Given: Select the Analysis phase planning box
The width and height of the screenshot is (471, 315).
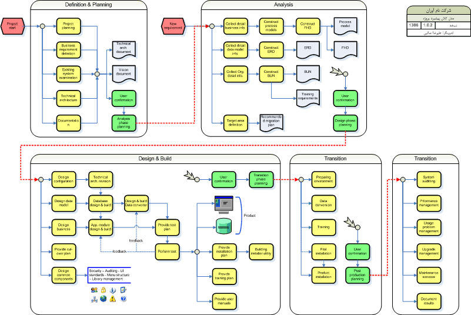Looking at the screenshot, I should 123,122.
